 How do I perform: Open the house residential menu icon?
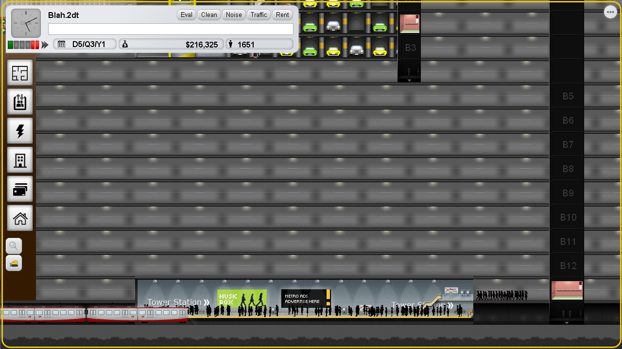tap(20, 219)
